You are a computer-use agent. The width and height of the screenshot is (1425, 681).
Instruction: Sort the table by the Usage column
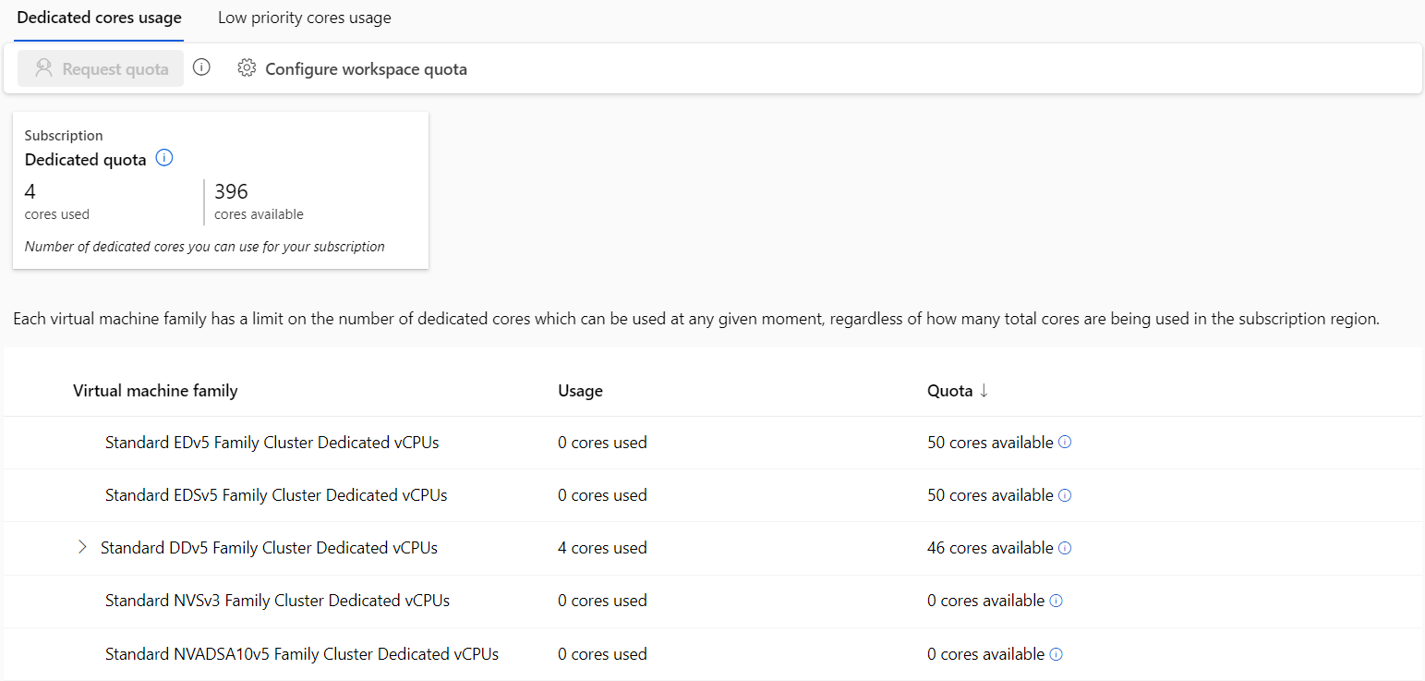580,390
